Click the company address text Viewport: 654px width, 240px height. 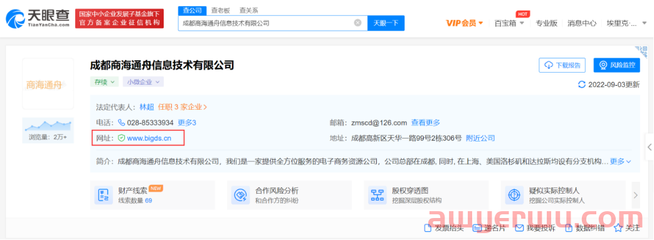point(406,138)
